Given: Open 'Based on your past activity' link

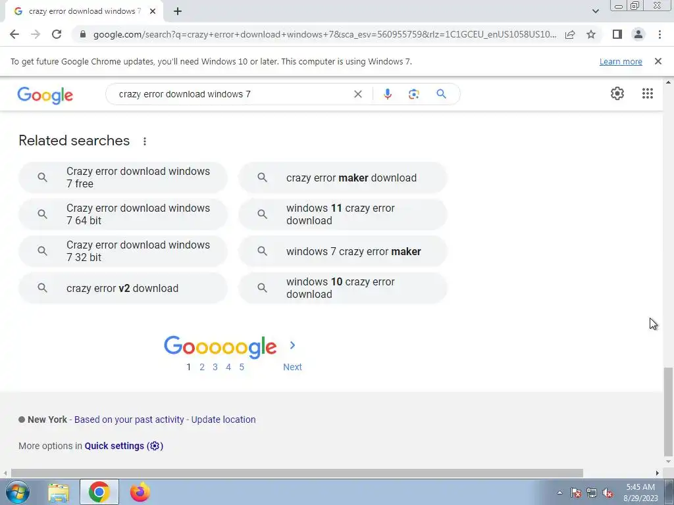Looking at the screenshot, I should coord(129,420).
